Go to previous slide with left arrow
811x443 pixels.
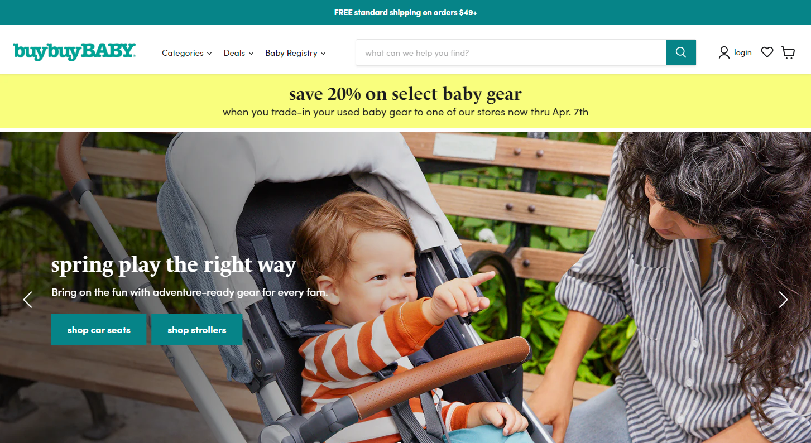tap(28, 300)
